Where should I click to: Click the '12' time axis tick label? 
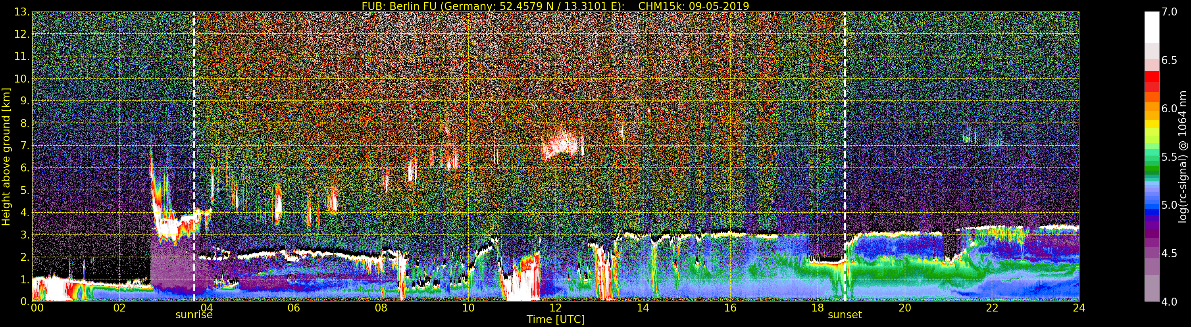[x=556, y=308]
